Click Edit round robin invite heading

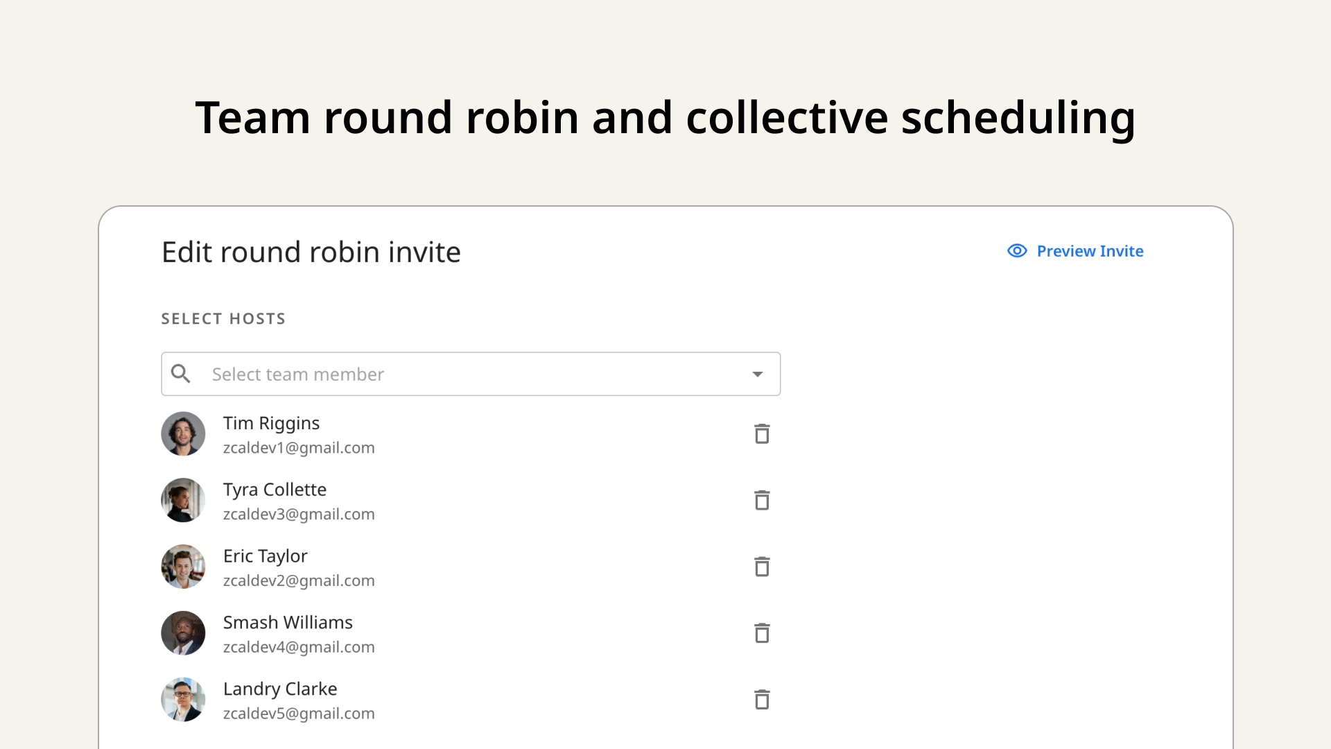311,252
